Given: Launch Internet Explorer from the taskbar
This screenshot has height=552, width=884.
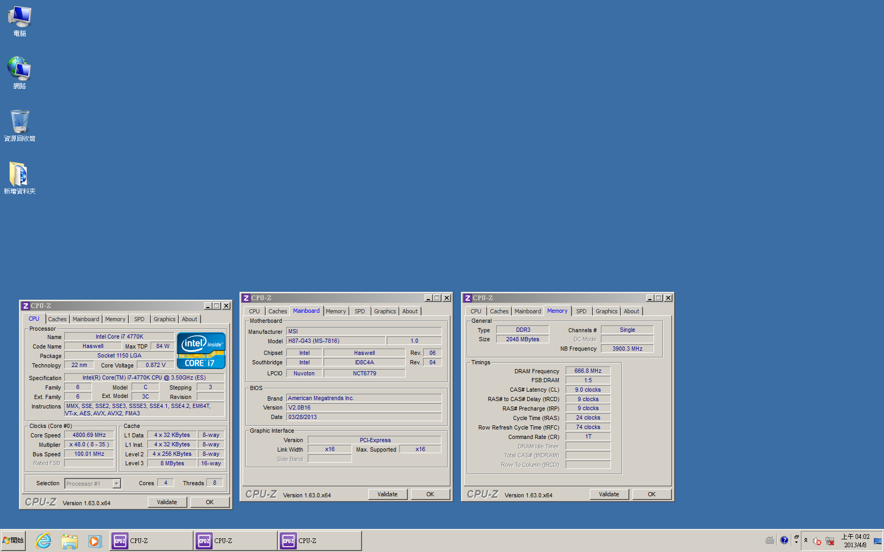Looking at the screenshot, I should point(43,540).
